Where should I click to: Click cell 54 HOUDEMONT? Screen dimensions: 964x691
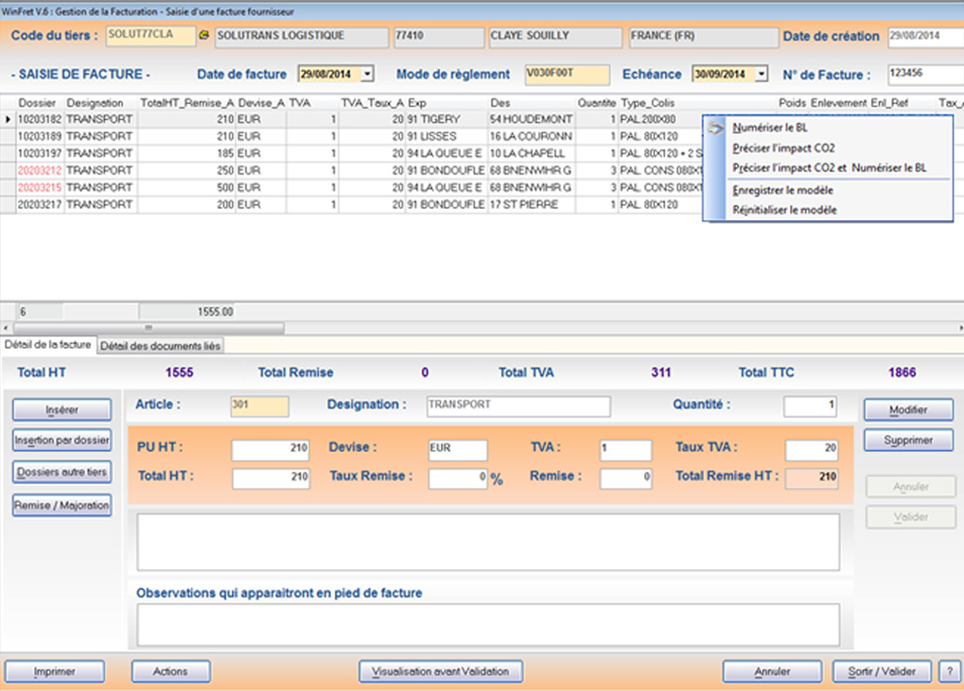[531, 119]
